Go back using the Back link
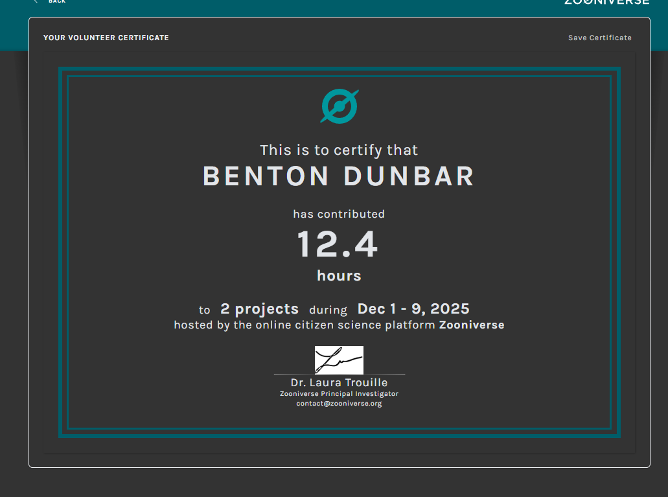Screen dimensions: 668x497 click(x=51, y=2)
